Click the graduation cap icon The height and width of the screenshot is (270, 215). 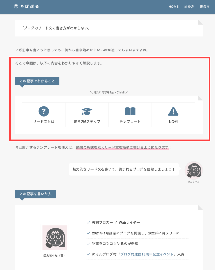(87, 111)
